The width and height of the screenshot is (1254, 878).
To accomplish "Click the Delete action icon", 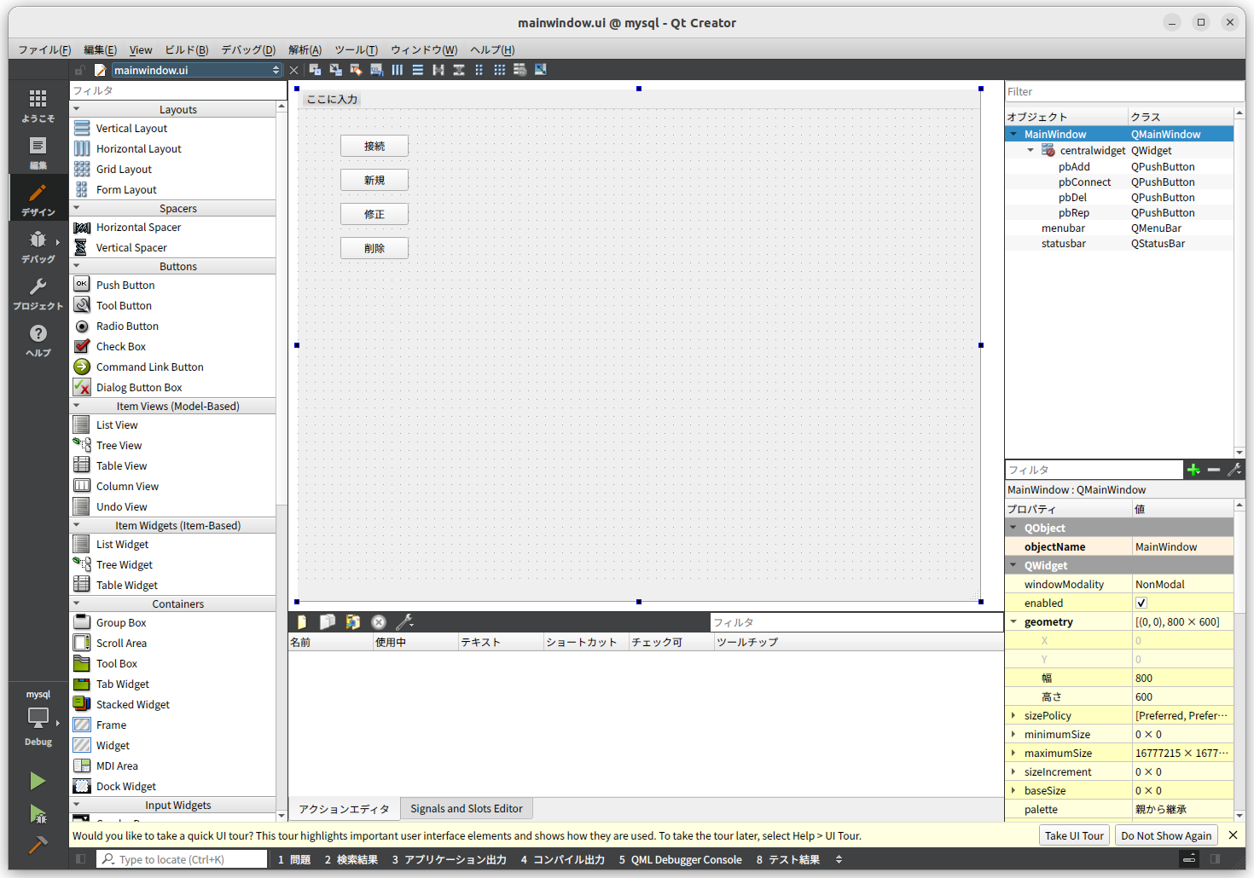I will pos(379,622).
